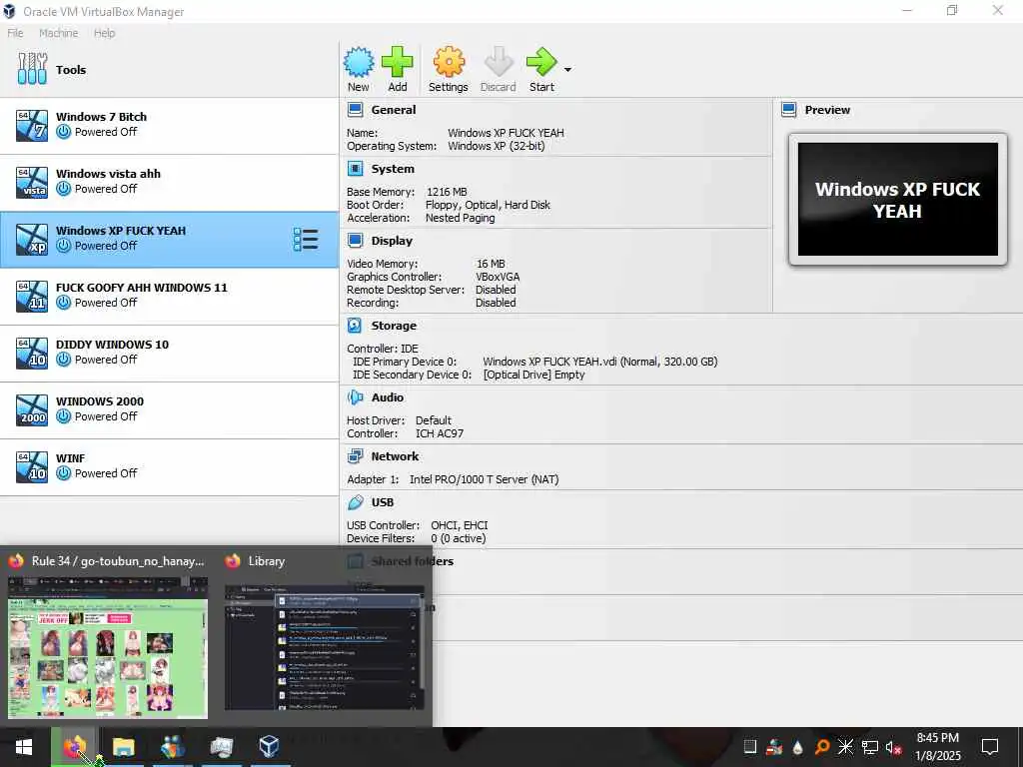This screenshot has height=767, width=1023.
Task: Open the notification center icon
Action: (990, 747)
